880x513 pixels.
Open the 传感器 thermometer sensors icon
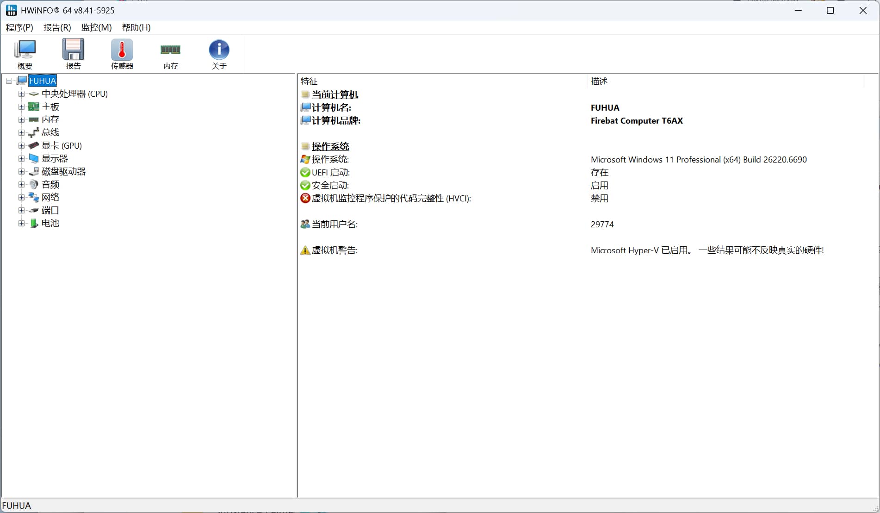click(122, 50)
